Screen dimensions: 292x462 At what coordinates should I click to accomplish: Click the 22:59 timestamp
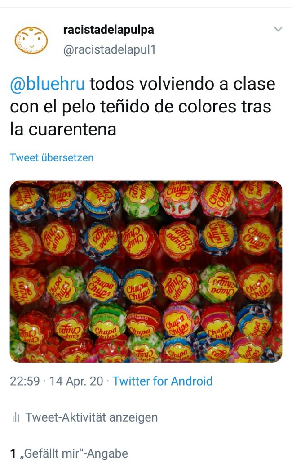click(25, 381)
